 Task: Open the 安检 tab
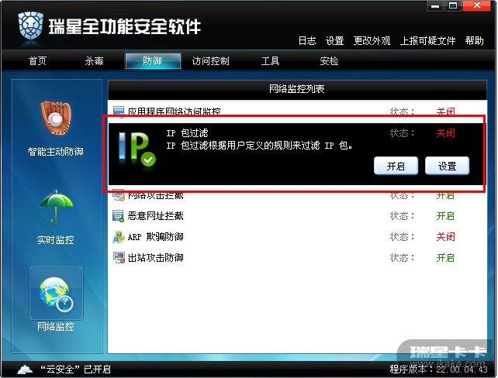[x=329, y=61]
